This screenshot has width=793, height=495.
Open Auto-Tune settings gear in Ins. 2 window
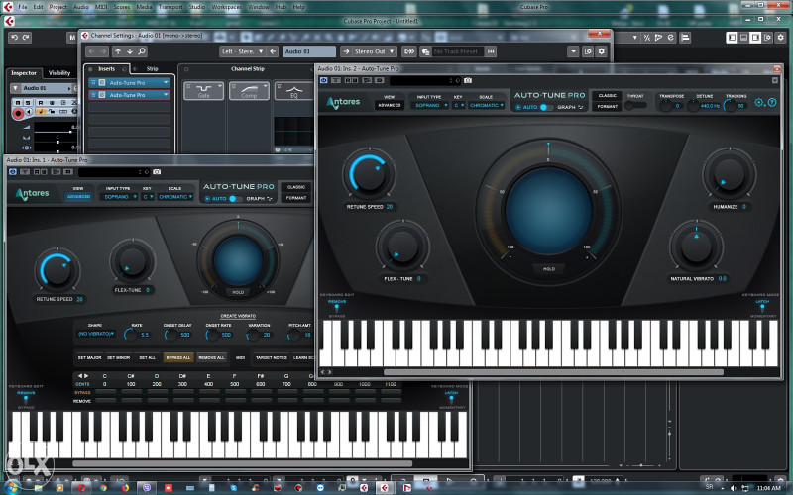759,103
